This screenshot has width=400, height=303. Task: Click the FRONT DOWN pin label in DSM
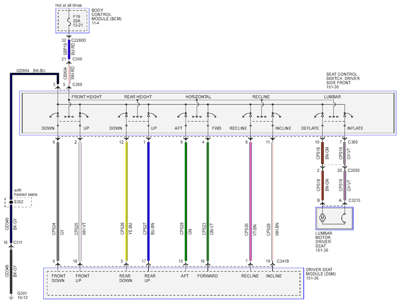(x=58, y=278)
